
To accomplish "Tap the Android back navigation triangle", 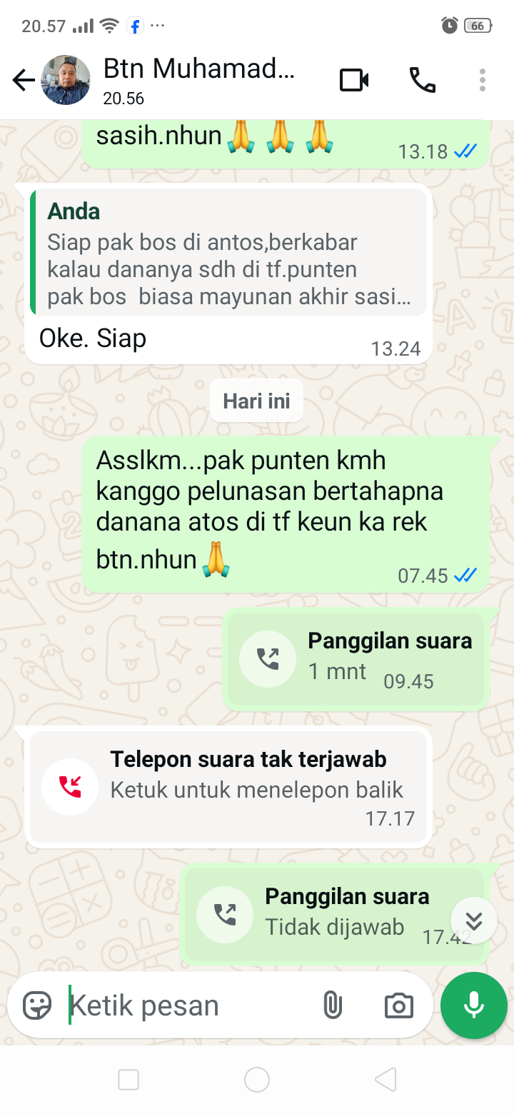I will point(385,1080).
